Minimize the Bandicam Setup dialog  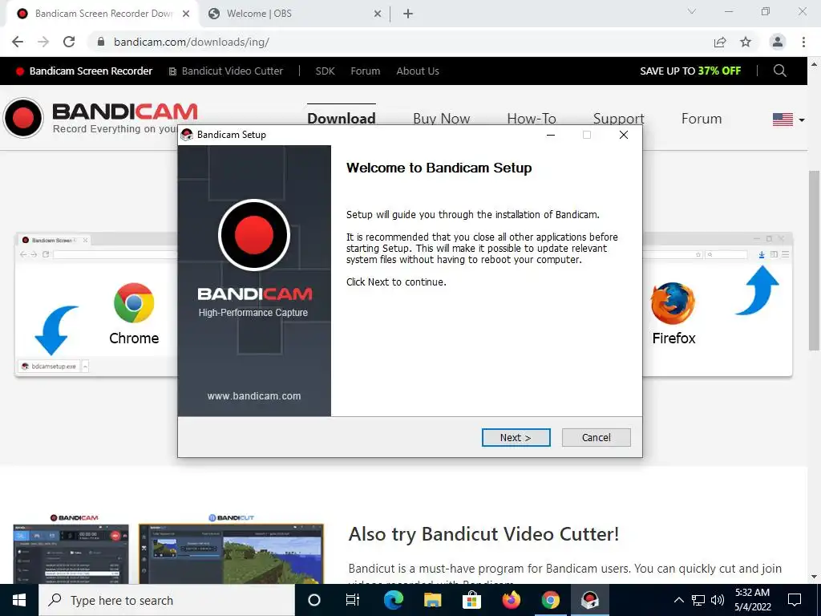coord(550,135)
